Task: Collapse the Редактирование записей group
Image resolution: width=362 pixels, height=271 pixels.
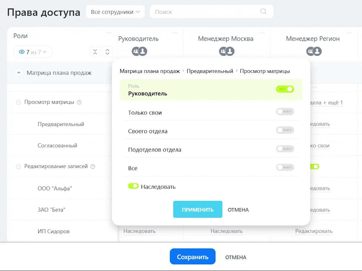Action: coord(18,167)
